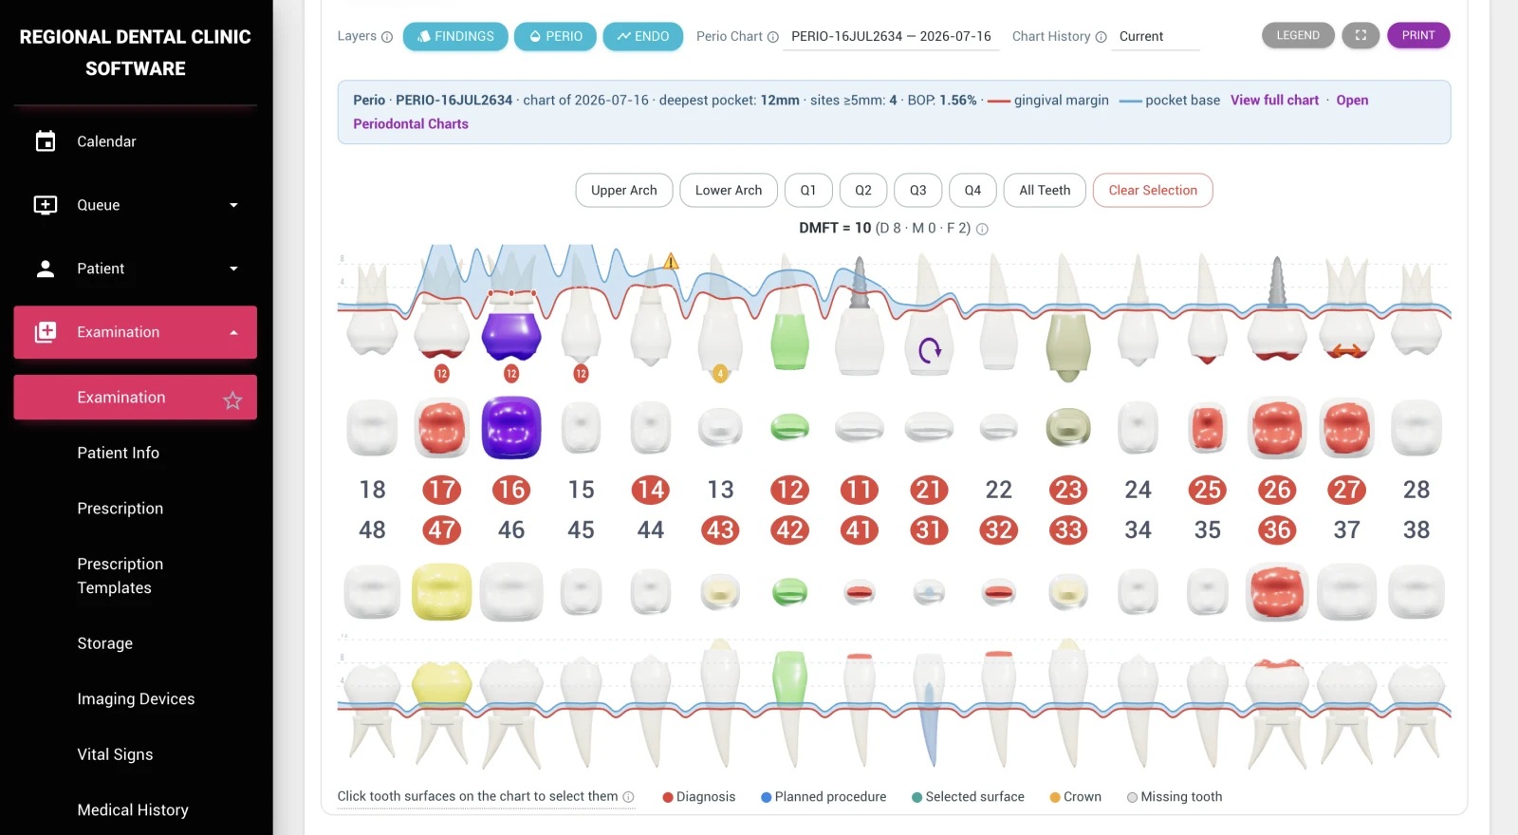Viewport: 1518px width, 835px height.
Task: Select tooth number 36
Action: coord(1277,529)
